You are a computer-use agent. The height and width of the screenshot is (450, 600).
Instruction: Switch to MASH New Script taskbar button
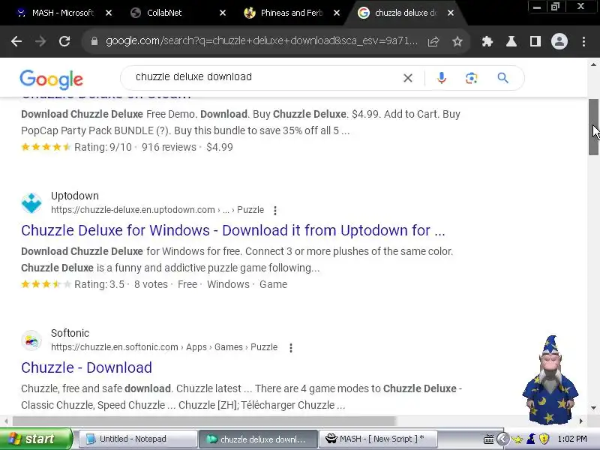pyautogui.click(x=378, y=439)
